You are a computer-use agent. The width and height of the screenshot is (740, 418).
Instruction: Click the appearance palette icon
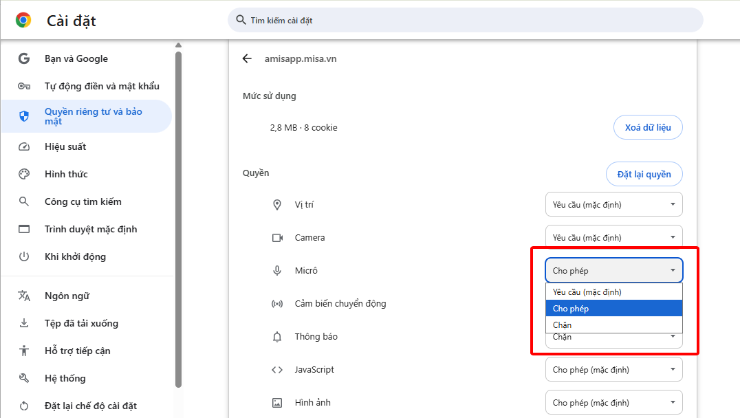pyautogui.click(x=24, y=174)
